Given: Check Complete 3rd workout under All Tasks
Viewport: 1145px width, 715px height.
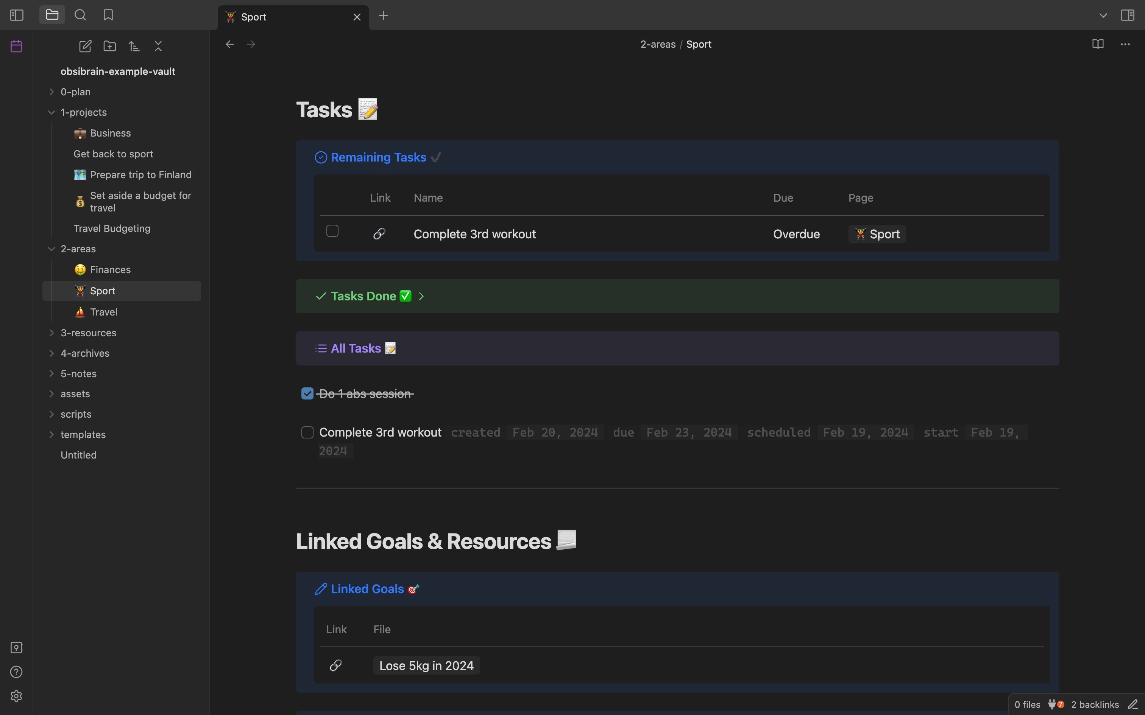Looking at the screenshot, I should tap(307, 433).
